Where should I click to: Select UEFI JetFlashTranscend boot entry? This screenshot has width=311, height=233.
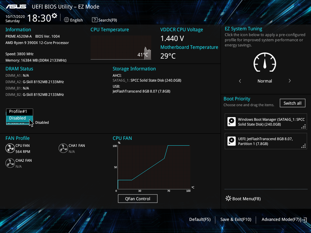266,141
